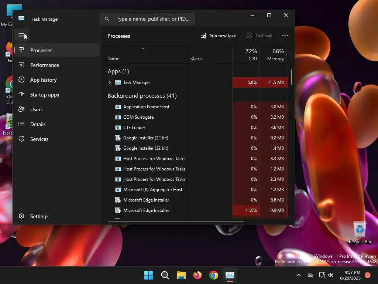The image size is (378, 284).
Task: Click the Processes grid icon in sidebar
Action: tap(21, 50)
